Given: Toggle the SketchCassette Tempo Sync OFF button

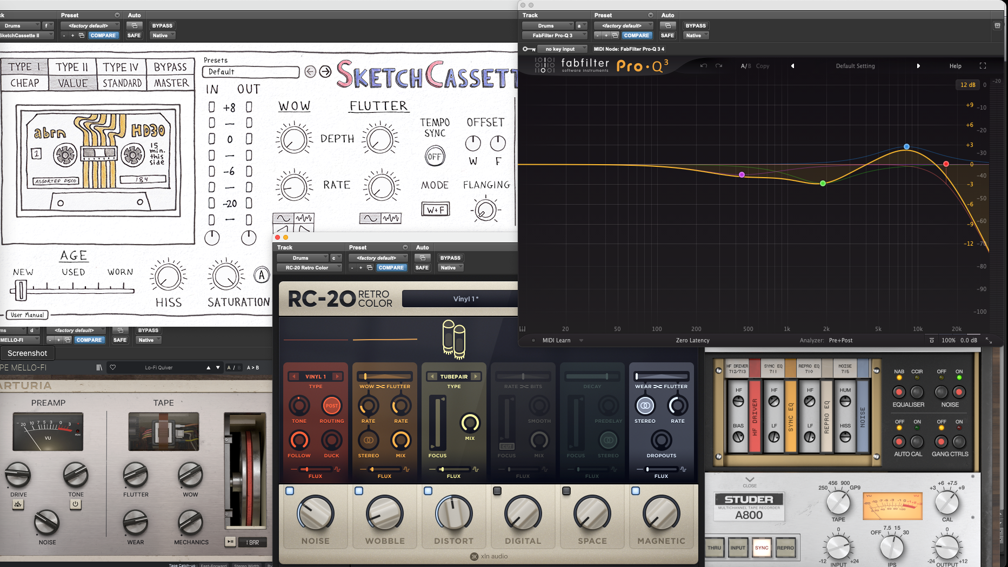Looking at the screenshot, I should click(435, 157).
